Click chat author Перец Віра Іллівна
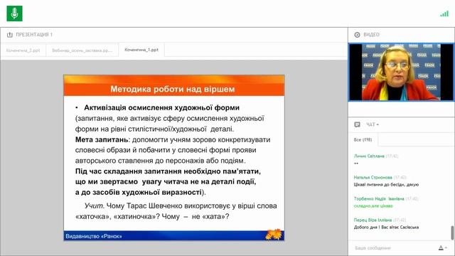The height and width of the screenshot is (256, 455). 373,220
